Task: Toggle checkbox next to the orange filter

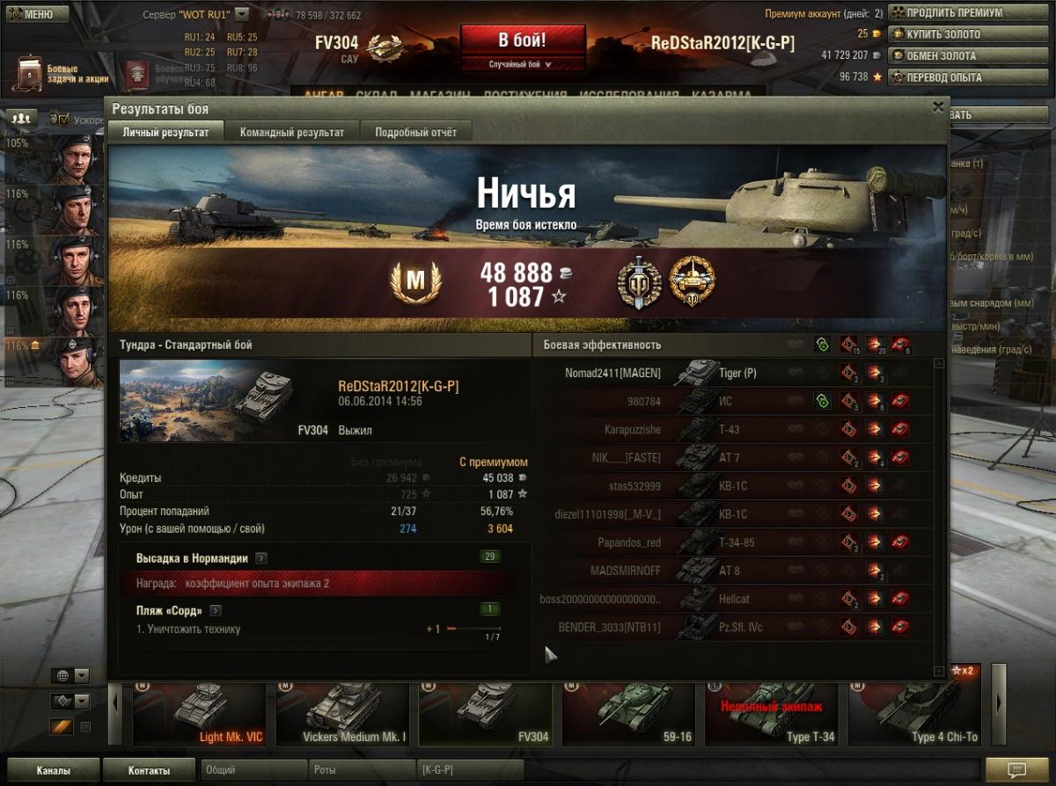Action: [x=85, y=726]
